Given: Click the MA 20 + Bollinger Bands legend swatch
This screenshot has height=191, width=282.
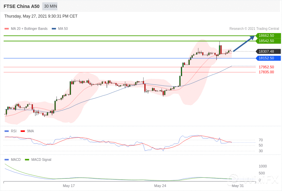Looking at the screenshot, I should click(x=7, y=29).
